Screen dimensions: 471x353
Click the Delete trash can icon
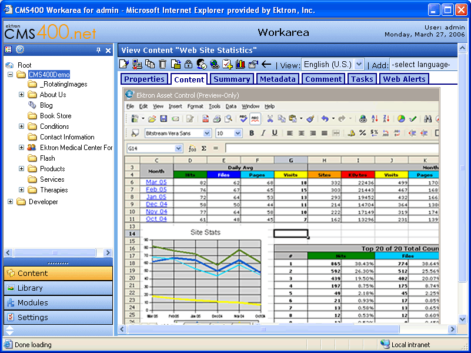(162, 64)
